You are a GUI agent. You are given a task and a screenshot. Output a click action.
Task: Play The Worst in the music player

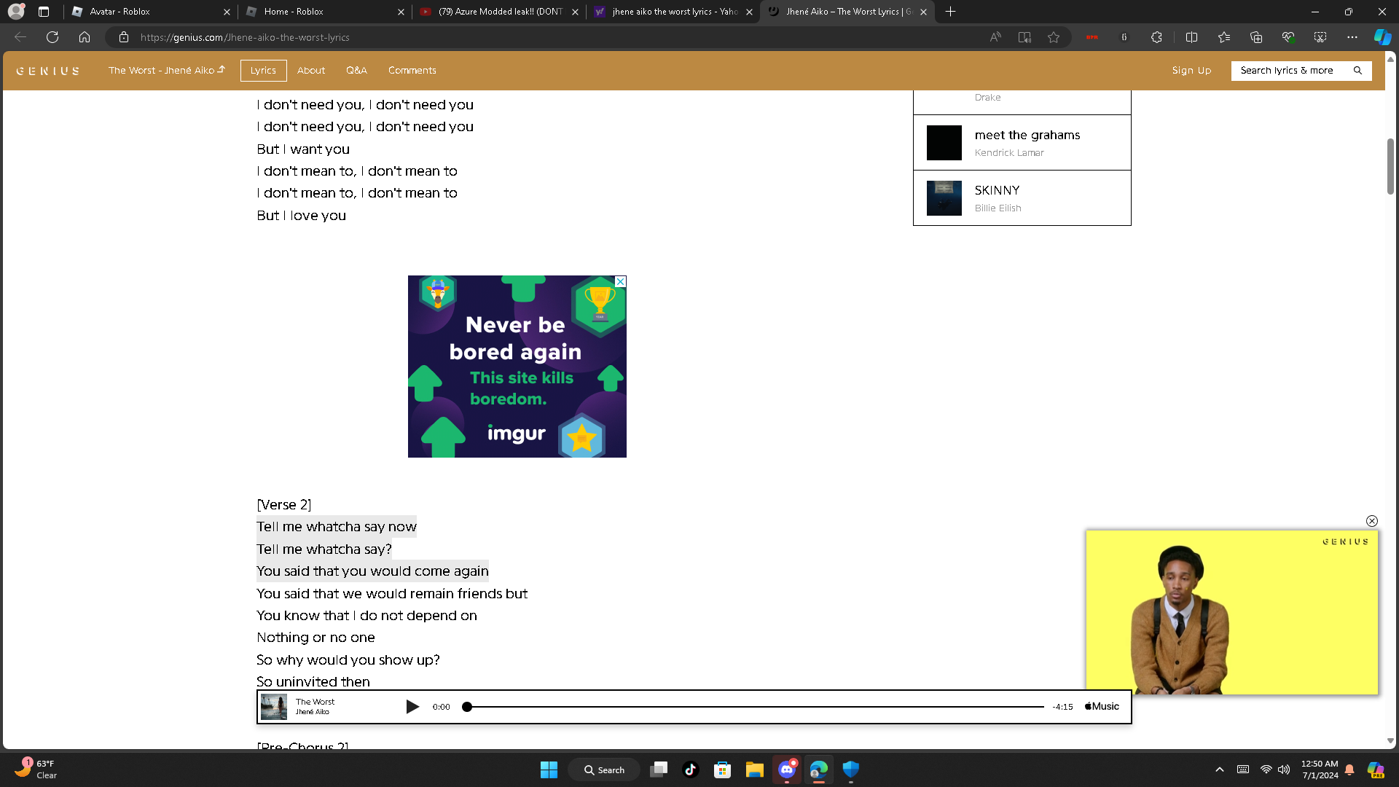412,707
